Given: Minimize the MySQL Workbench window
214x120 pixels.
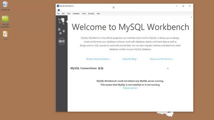Looking at the screenshot, I should (177, 6).
